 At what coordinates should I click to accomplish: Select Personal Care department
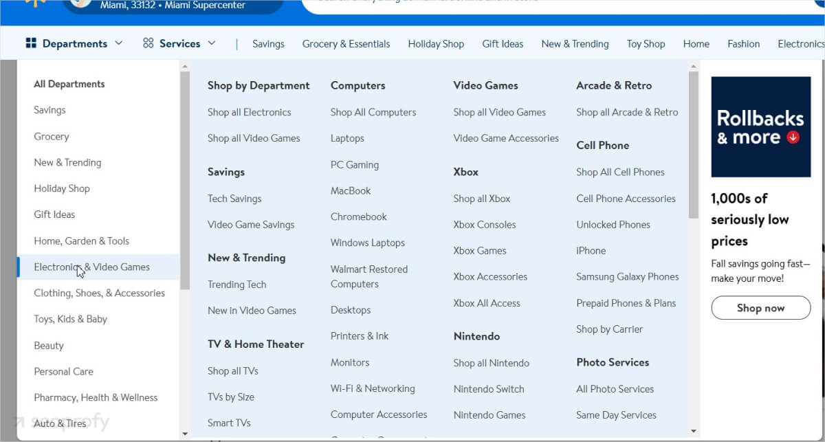[63, 371]
